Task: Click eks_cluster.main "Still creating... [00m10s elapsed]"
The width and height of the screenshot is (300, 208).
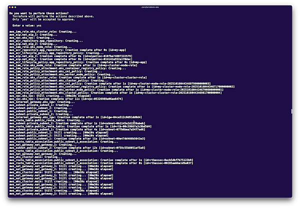Action: pos(54,172)
